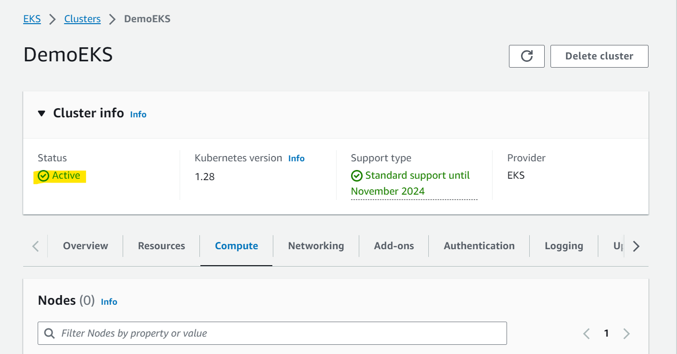Click the breadcrumb chevron after Clusters
This screenshot has height=354, width=677.
(113, 19)
